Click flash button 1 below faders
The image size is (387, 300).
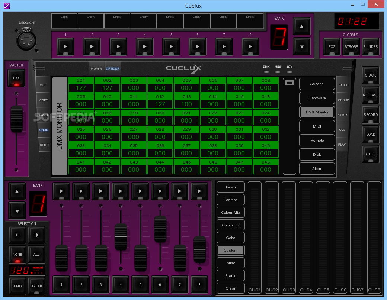click(x=61, y=284)
